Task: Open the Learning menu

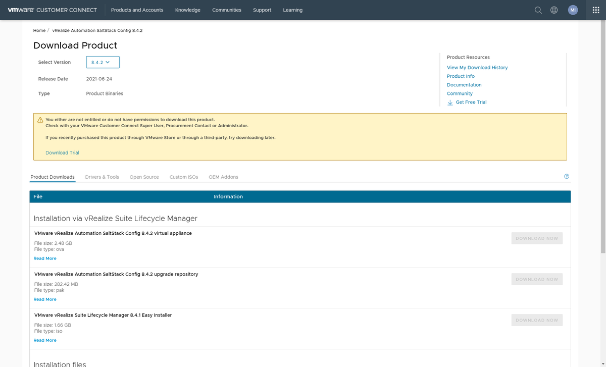Action: click(293, 10)
